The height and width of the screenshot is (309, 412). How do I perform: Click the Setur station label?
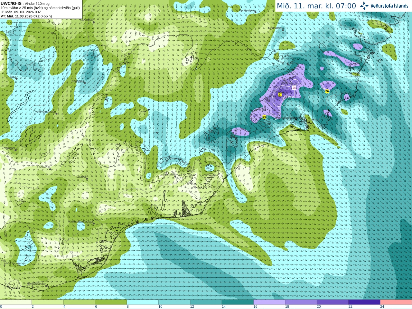click(13, 77)
